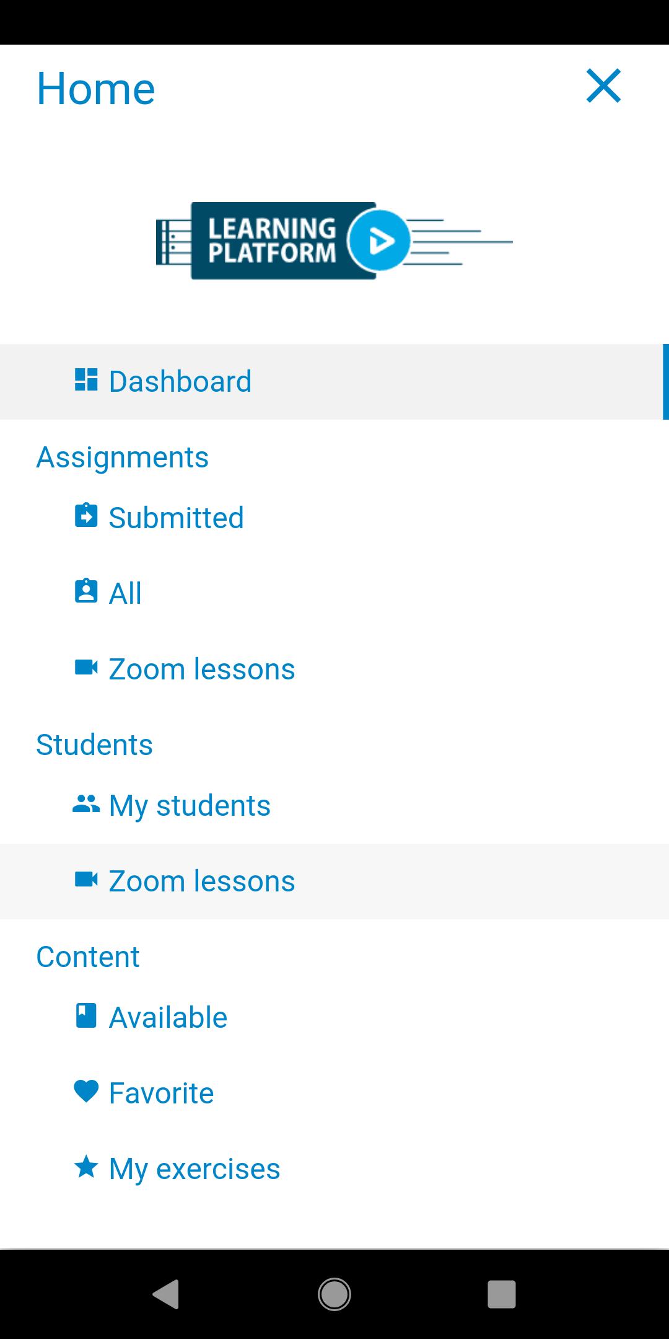This screenshot has height=1339, width=669.
Task: Click the My exercises star icon
Action: pyautogui.click(x=86, y=1167)
